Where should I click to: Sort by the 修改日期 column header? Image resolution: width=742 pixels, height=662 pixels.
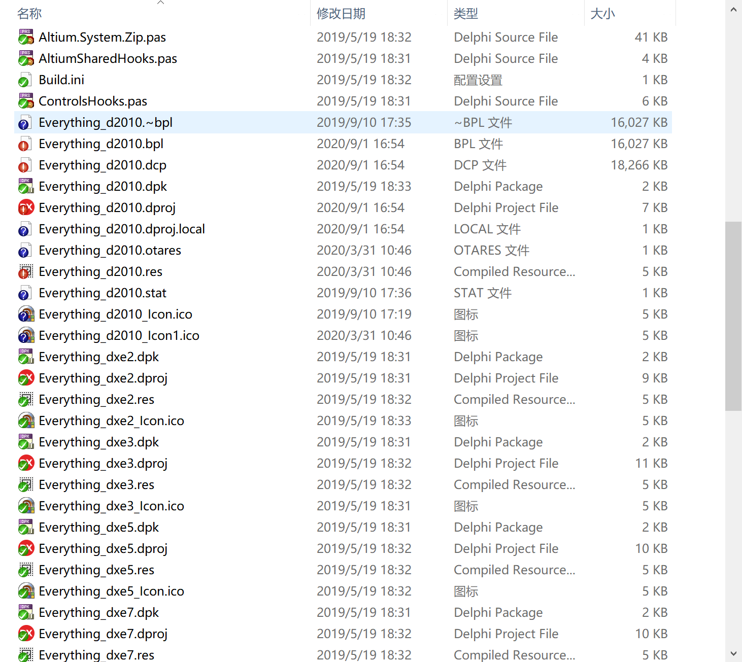tap(341, 14)
